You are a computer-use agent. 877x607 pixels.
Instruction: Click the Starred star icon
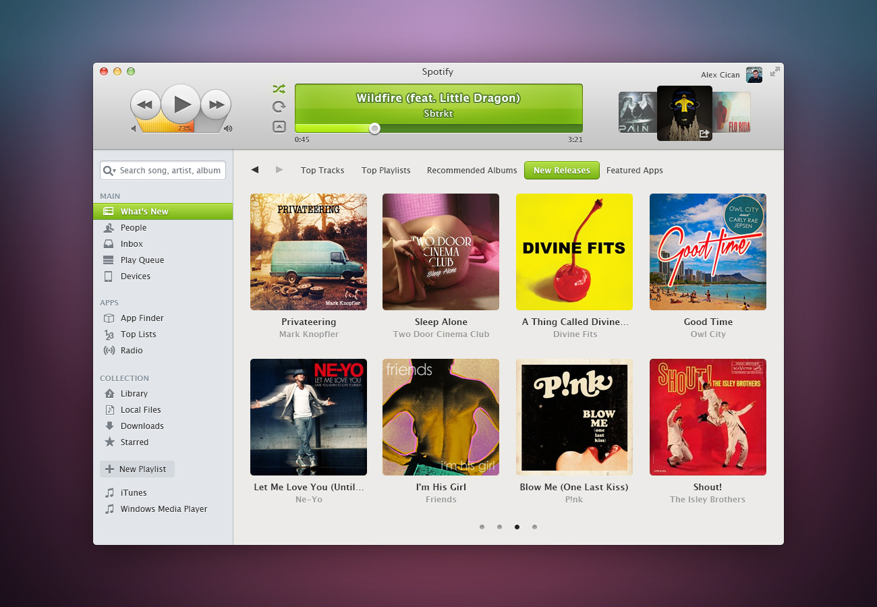coord(109,442)
